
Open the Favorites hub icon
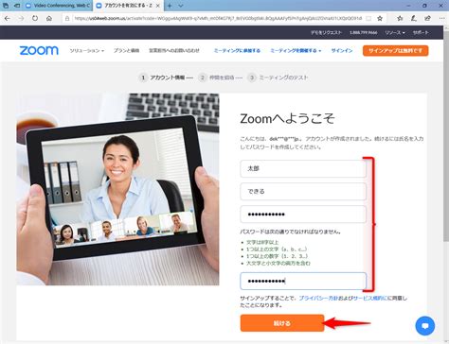[x=400, y=18]
